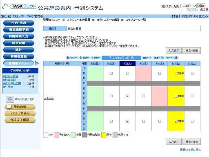Open the 他システム起動 dropdown showing 未選択
Image resolution: width=209 pixels, height=157 pixels.
pos(189,6)
